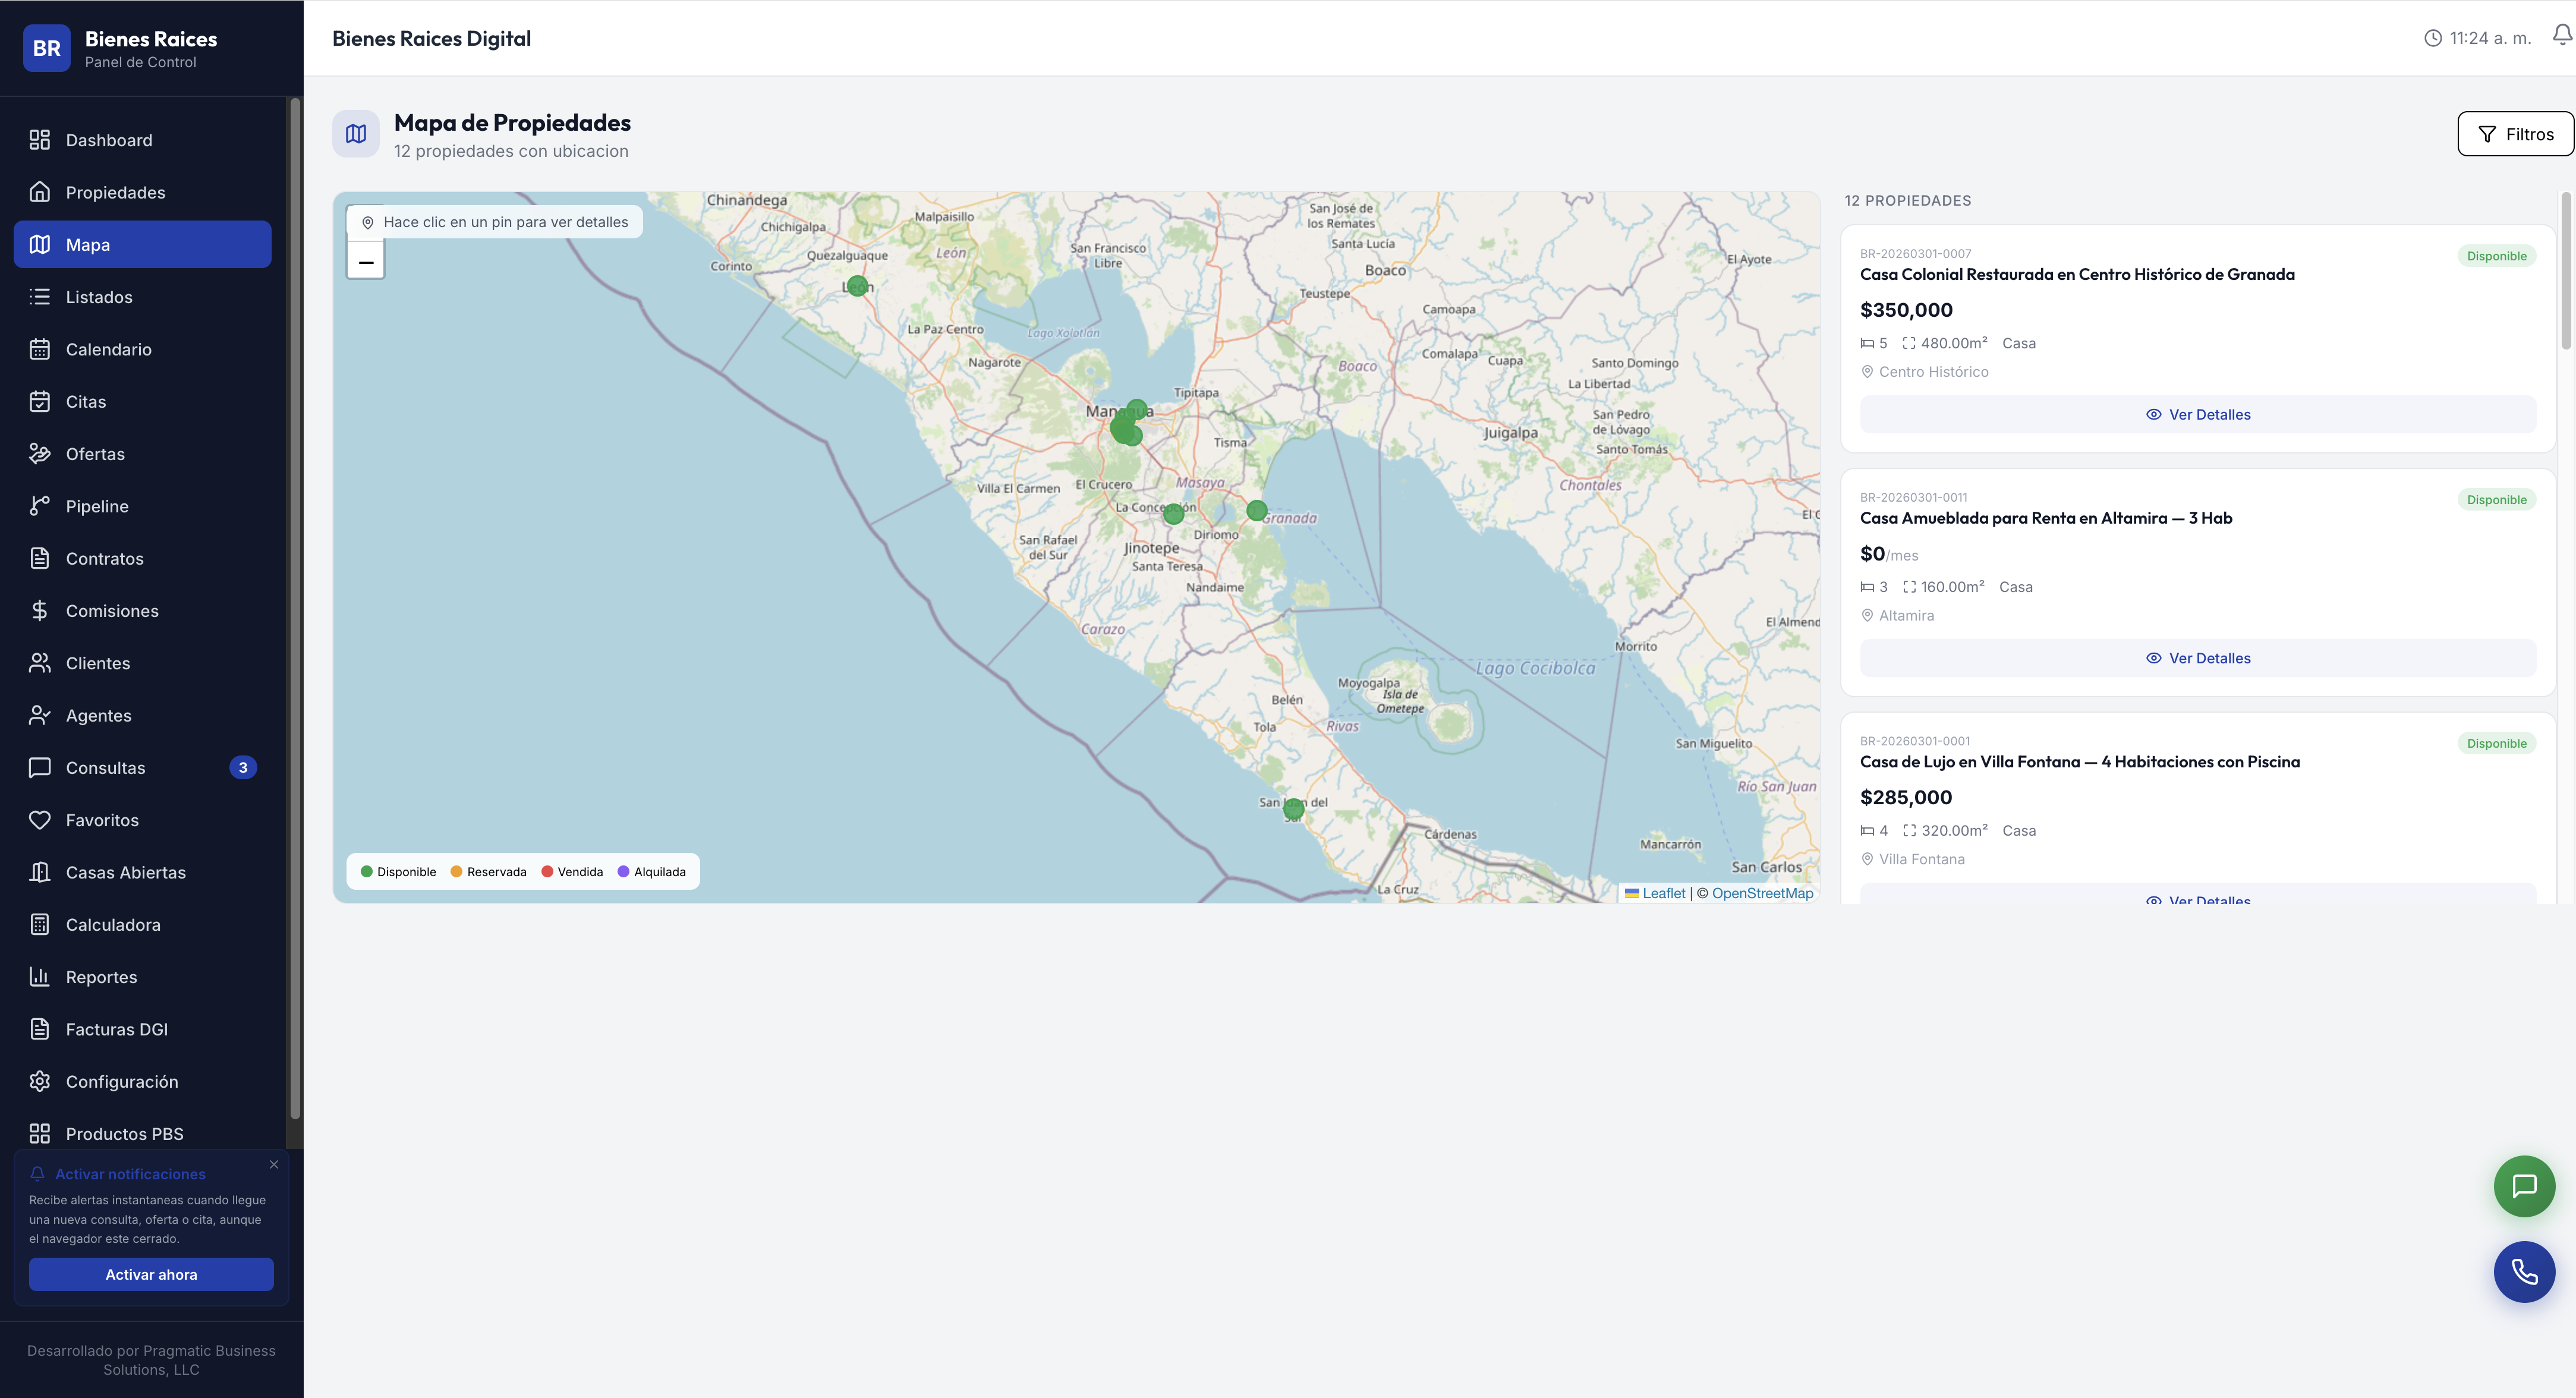This screenshot has width=2576, height=1398.
Task: Open the Consultas menu item
Action: point(105,768)
